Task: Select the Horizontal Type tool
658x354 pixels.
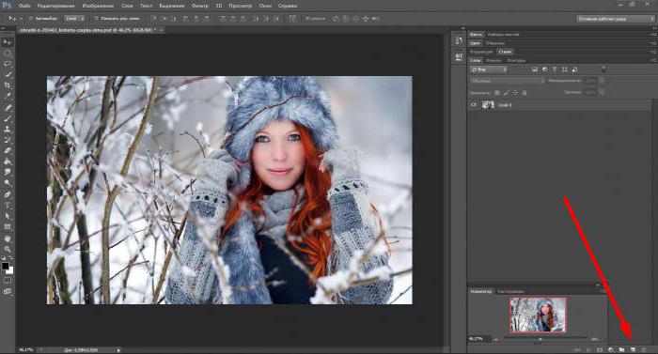Action: pyautogui.click(x=8, y=206)
